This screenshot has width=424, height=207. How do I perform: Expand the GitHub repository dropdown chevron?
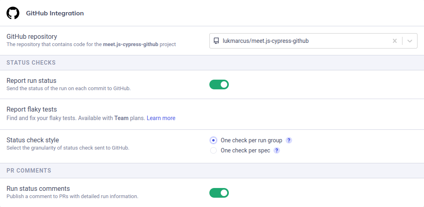[x=410, y=41]
